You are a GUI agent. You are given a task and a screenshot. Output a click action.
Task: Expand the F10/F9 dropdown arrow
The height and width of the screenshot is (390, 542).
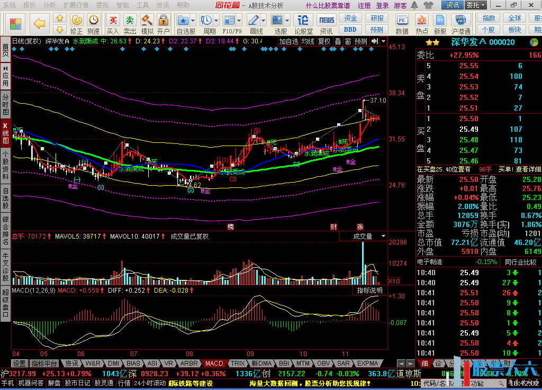tap(239, 21)
